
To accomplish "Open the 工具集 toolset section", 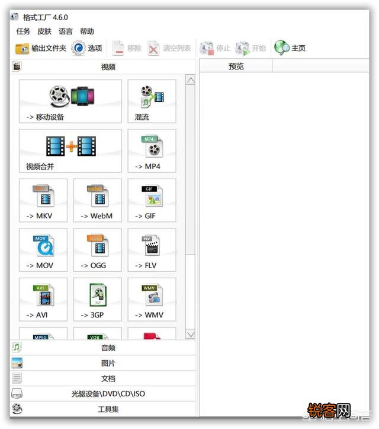I will click(108, 409).
